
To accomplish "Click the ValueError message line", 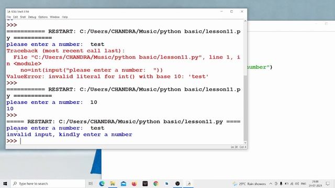I will coord(107,77).
